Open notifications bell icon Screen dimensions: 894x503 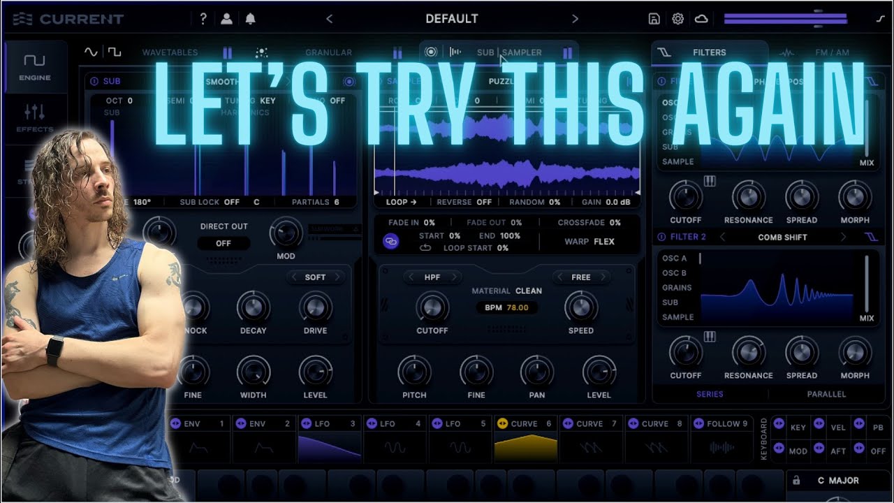tap(250, 19)
